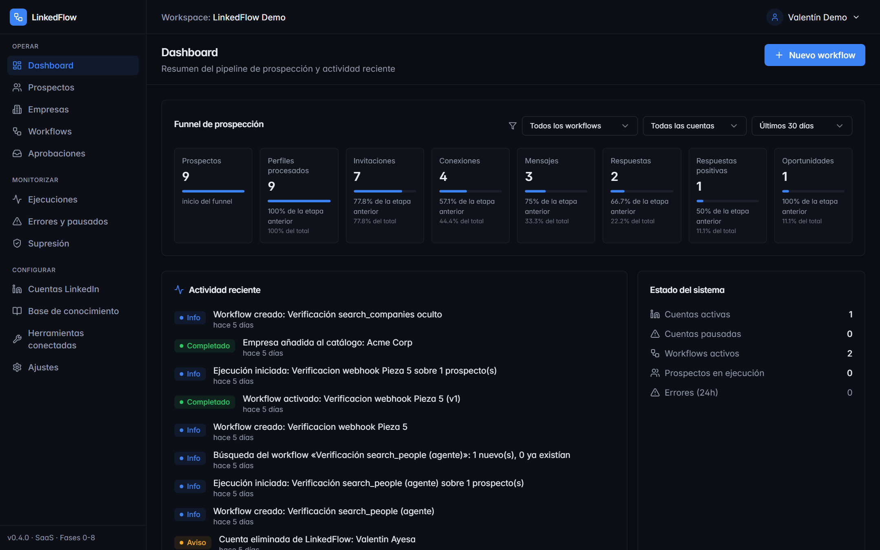Screen dimensions: 880x550
Task: Open the Todos los workflows dropdown
Action: (580, 126)
